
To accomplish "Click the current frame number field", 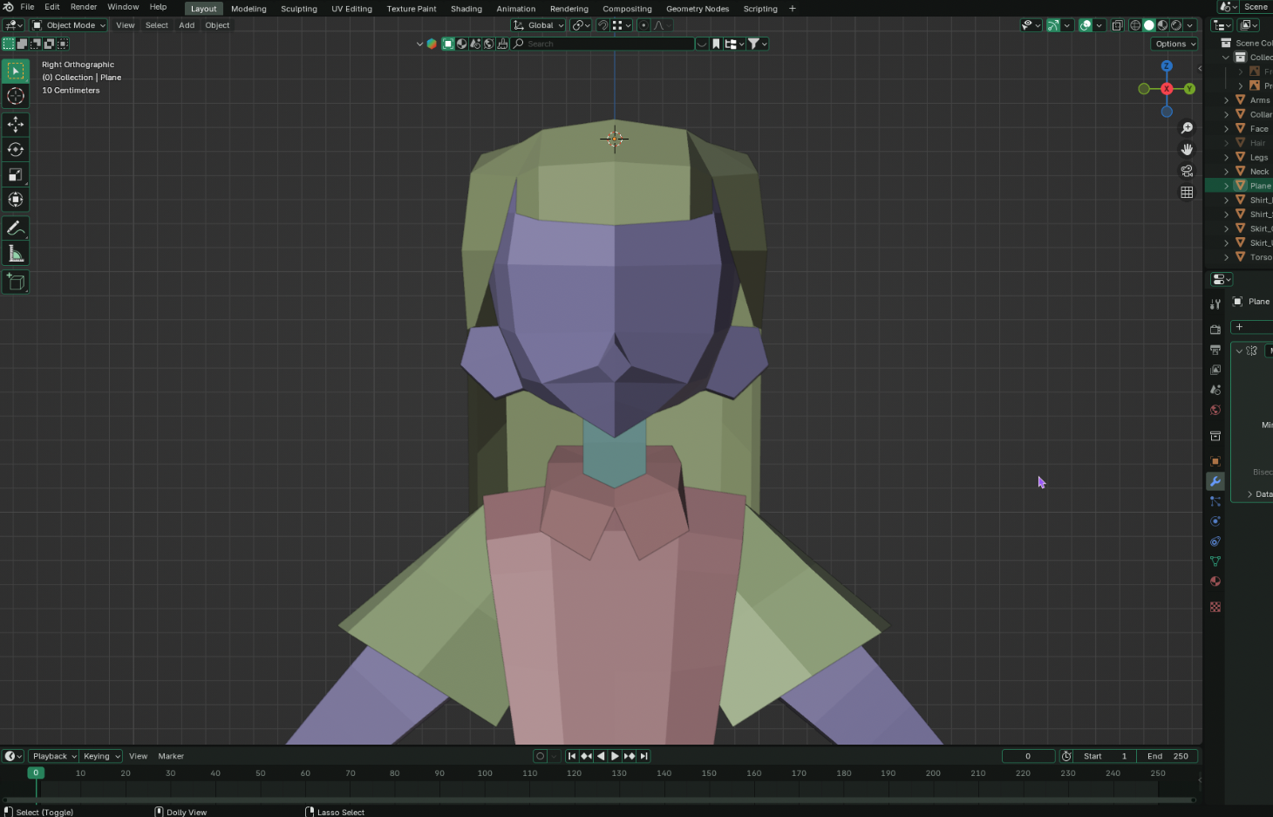I will coord(1028,756).
